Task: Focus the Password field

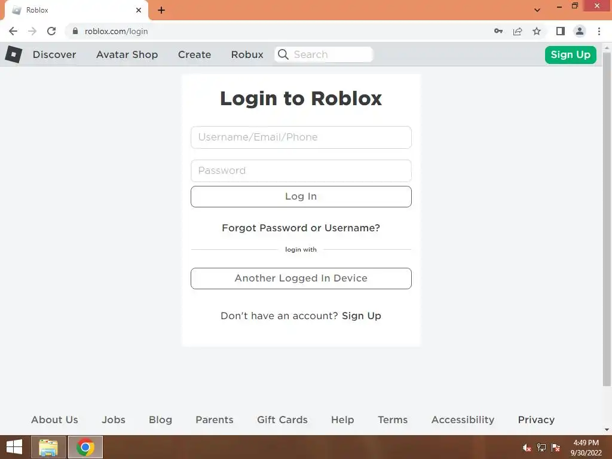Action: [x=301, y=170]
